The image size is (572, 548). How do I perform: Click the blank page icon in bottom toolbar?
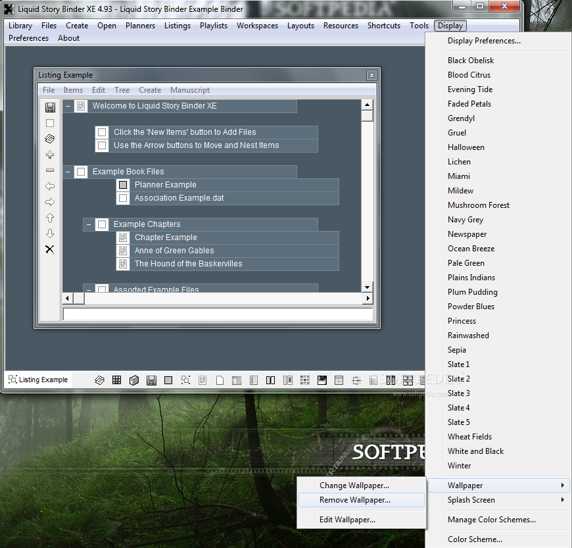[x=220, y=380]
